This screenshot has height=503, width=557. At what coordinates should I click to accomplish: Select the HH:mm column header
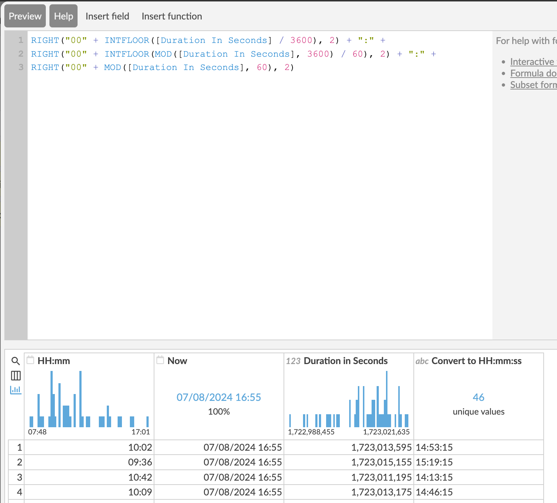pyautogui.click(x=54, y=361)
